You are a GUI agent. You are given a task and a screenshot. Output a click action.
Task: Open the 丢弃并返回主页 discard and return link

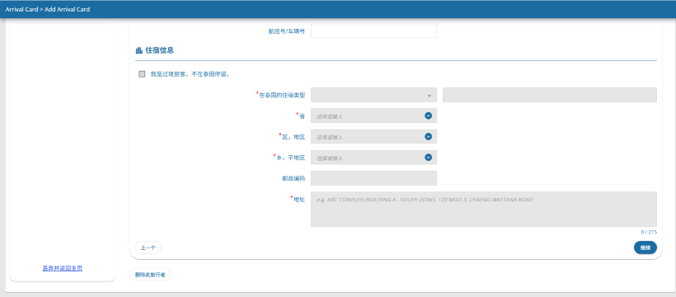pos(63,268)
